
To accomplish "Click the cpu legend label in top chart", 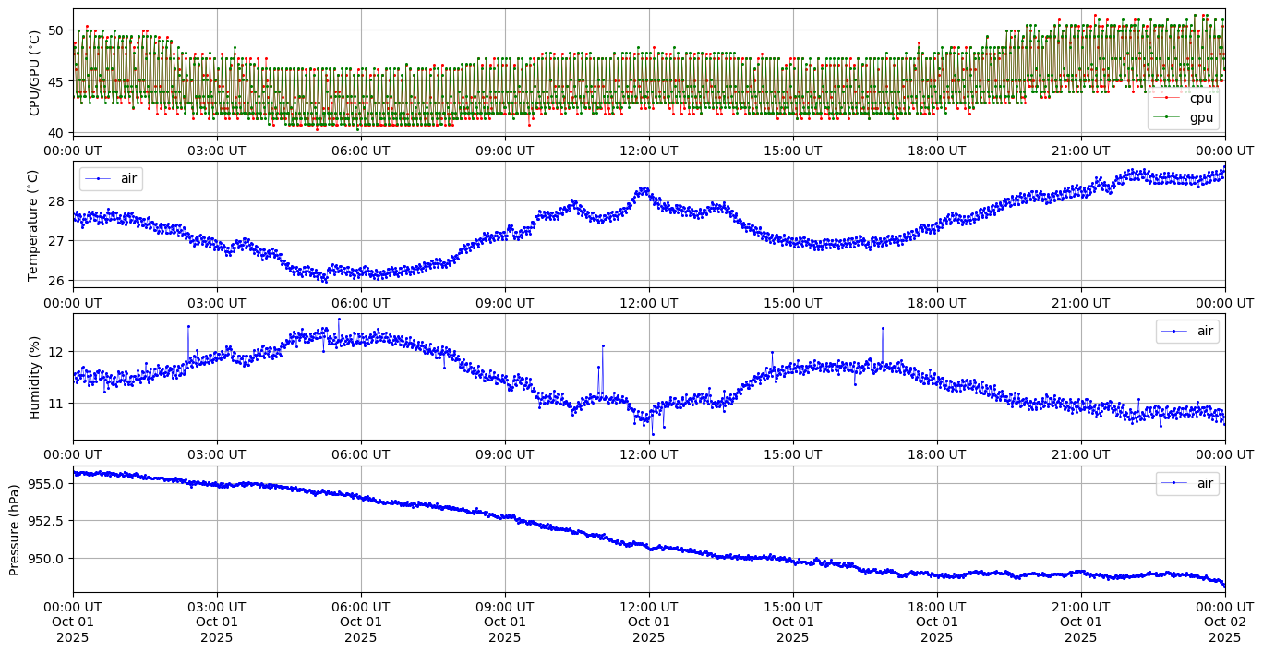I will tap(1201, 98).
